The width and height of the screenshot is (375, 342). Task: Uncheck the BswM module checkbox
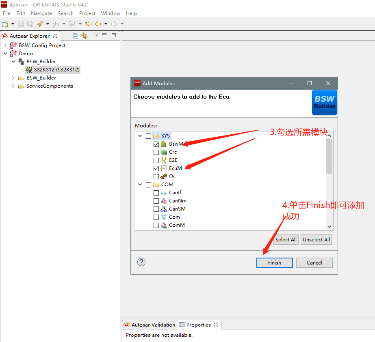pyautogui.click(x=156, y=144)
